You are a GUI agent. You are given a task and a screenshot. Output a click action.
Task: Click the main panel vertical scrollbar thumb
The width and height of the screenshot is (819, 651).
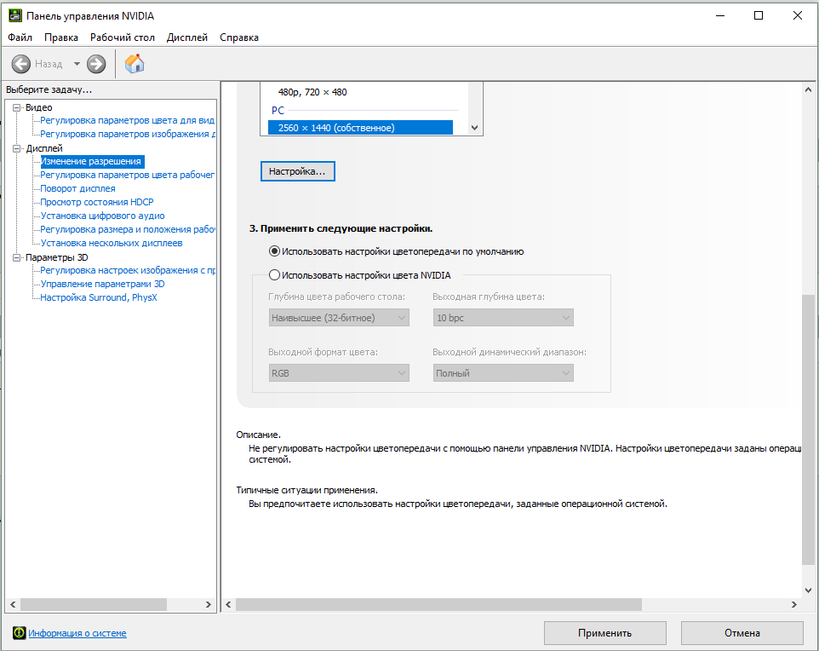[808, 429]
